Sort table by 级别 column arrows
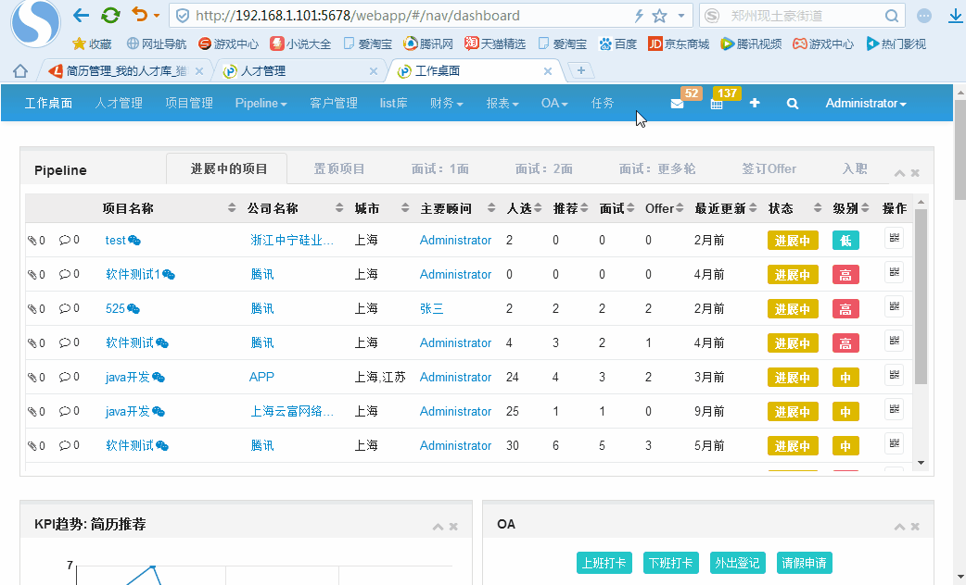Screen dimensions: 966x585 pyautogui.click(x=865, y=208)
